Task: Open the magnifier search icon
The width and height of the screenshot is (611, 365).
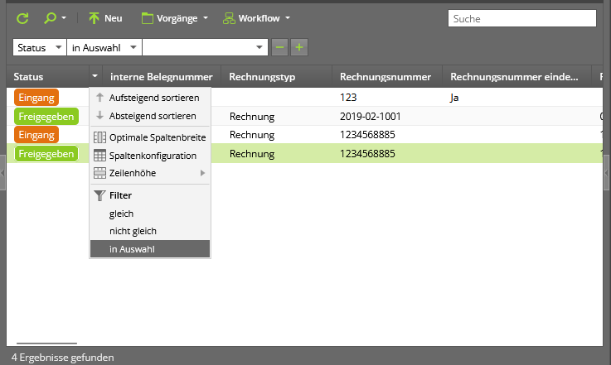Action: pos(50,18)
